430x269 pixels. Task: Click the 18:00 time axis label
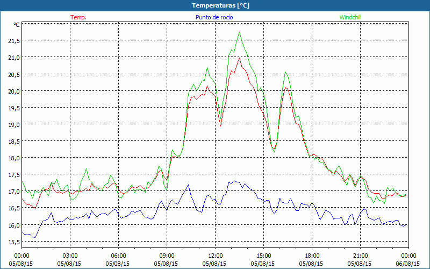click(312, 256)
